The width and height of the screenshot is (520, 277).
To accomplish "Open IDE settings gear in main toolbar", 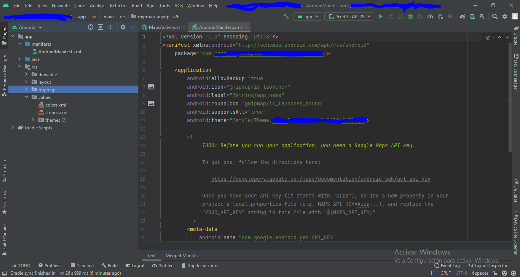I will pyautogui.click(x=505, y=16).
